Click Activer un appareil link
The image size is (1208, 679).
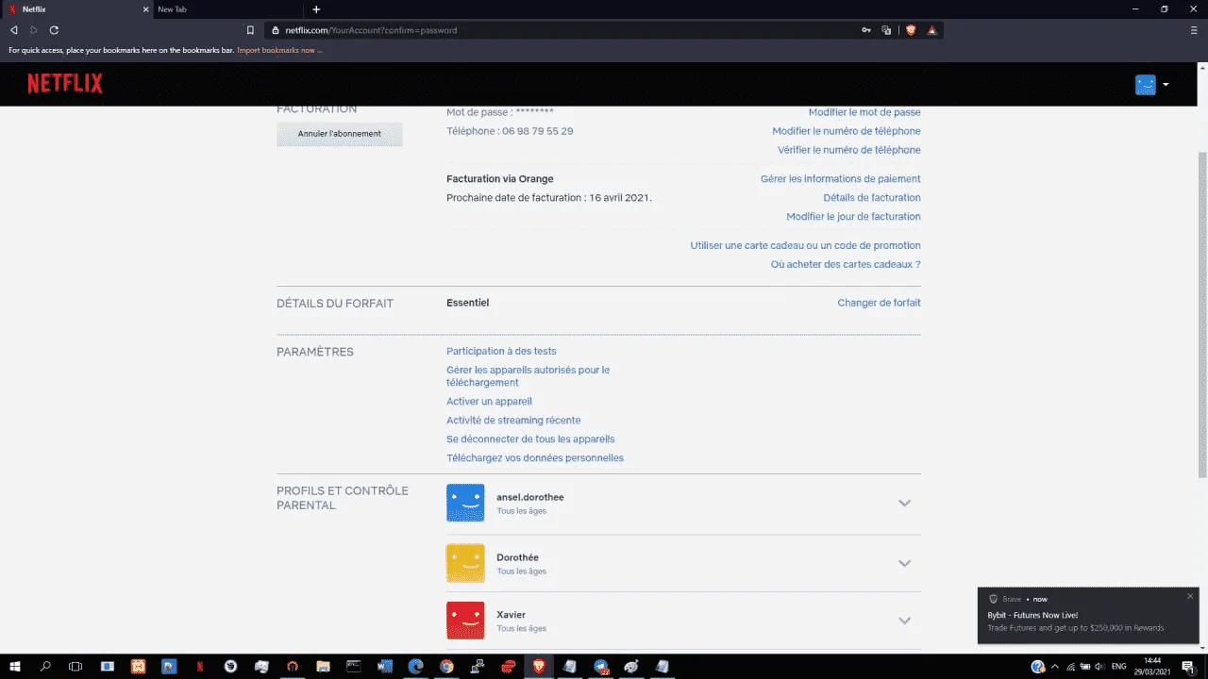489,402
